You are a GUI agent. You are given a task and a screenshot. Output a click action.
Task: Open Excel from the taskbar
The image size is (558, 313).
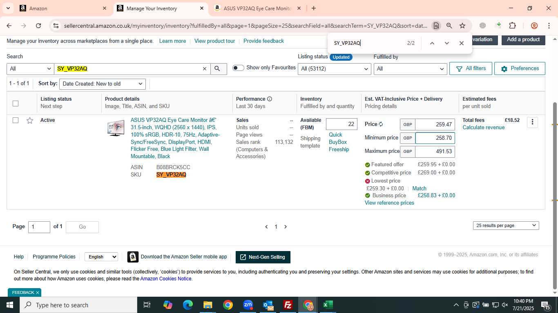click(328, 305)
